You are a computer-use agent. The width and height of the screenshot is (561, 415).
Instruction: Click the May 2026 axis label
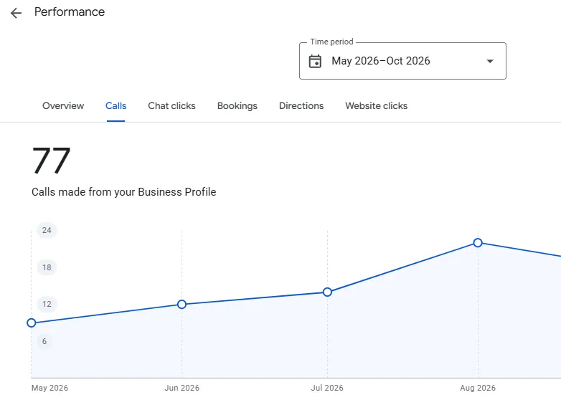click(49, 388)
